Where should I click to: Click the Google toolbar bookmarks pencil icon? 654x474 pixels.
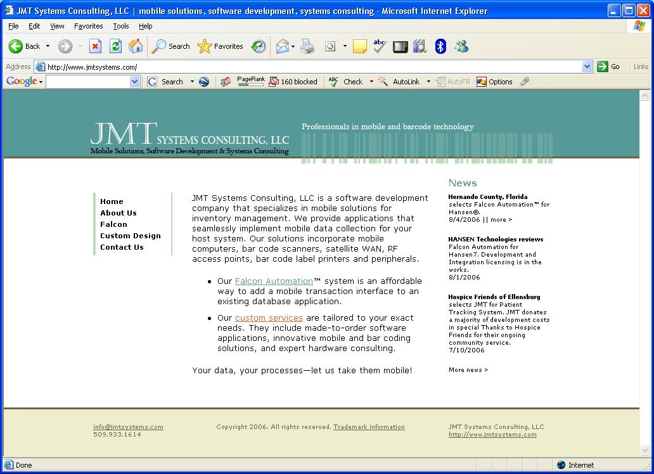(x=226, y=82)
